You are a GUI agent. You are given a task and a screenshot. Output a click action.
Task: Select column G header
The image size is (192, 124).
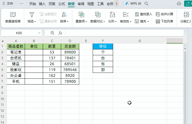(x=140, y=41)
